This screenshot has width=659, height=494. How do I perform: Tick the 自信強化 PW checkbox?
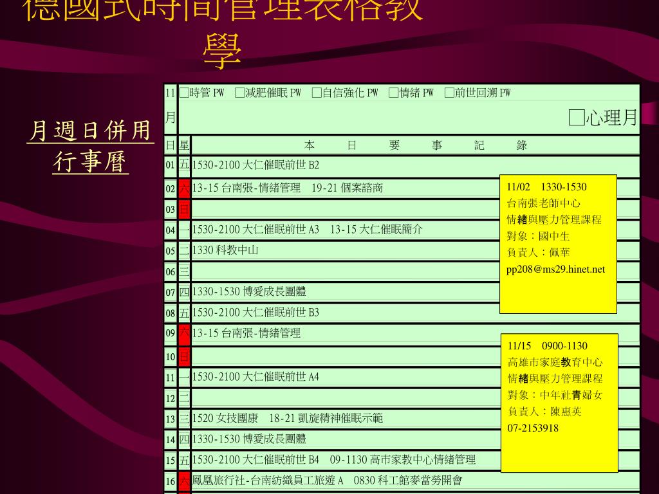pyautogui.click(x=317, y=93)
